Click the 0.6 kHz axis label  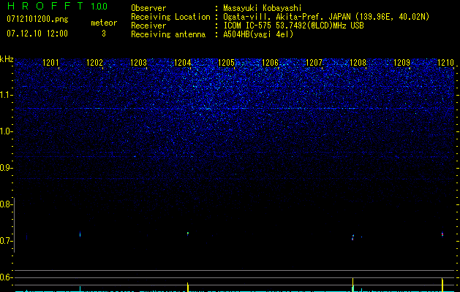5,277
